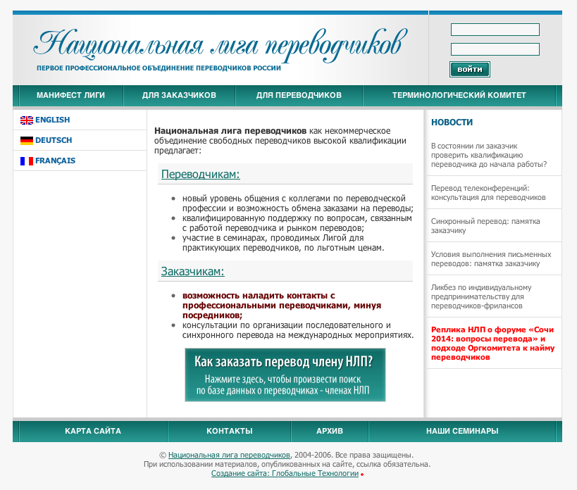Open АРХИВ in footer menu
577x490 pixels.
329,431
